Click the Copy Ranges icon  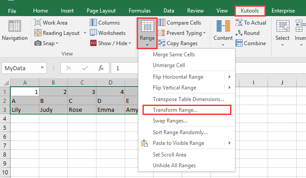(x=162, y=43)
